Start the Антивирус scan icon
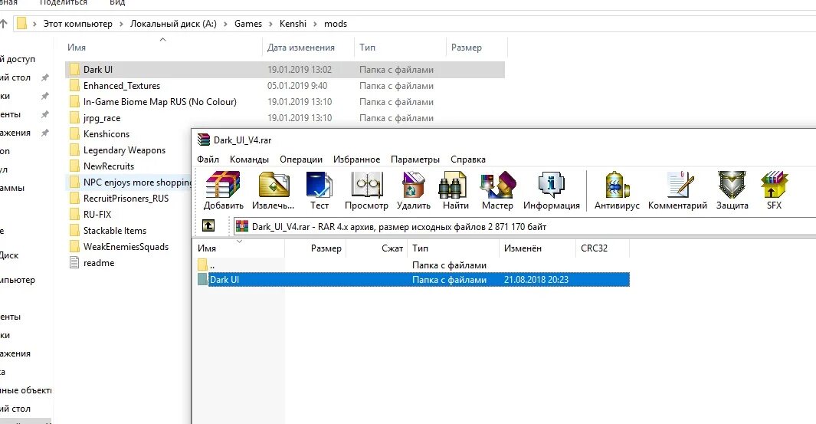Image resolution: width=816 pixels, height=424 pixels. 617,184
